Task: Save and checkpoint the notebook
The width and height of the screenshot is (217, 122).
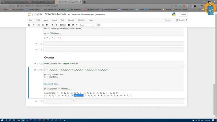Action: tap(29, 25)
